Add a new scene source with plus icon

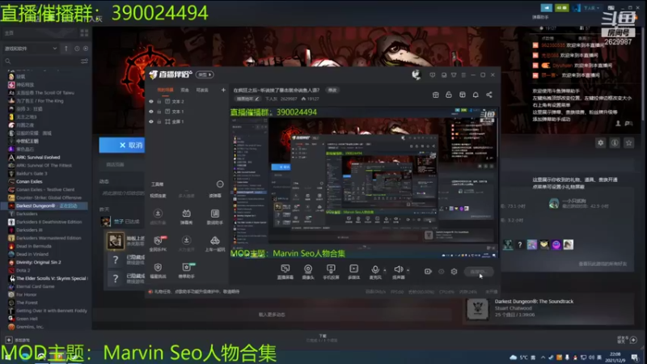223,90
